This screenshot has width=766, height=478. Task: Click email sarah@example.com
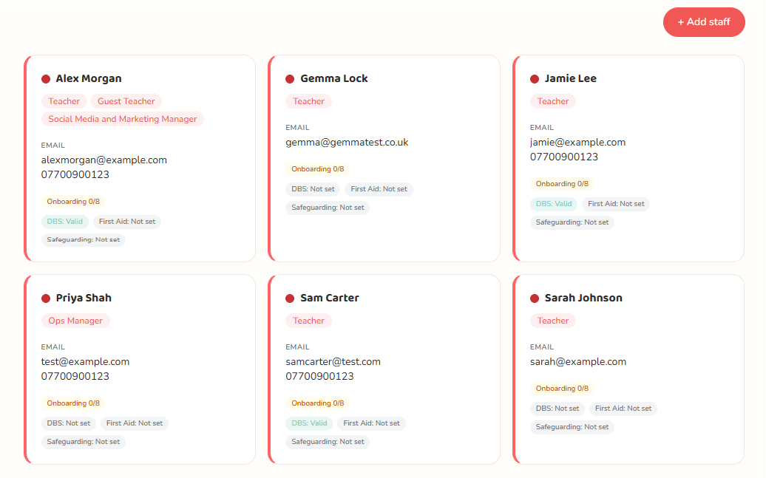pos(578,362)
